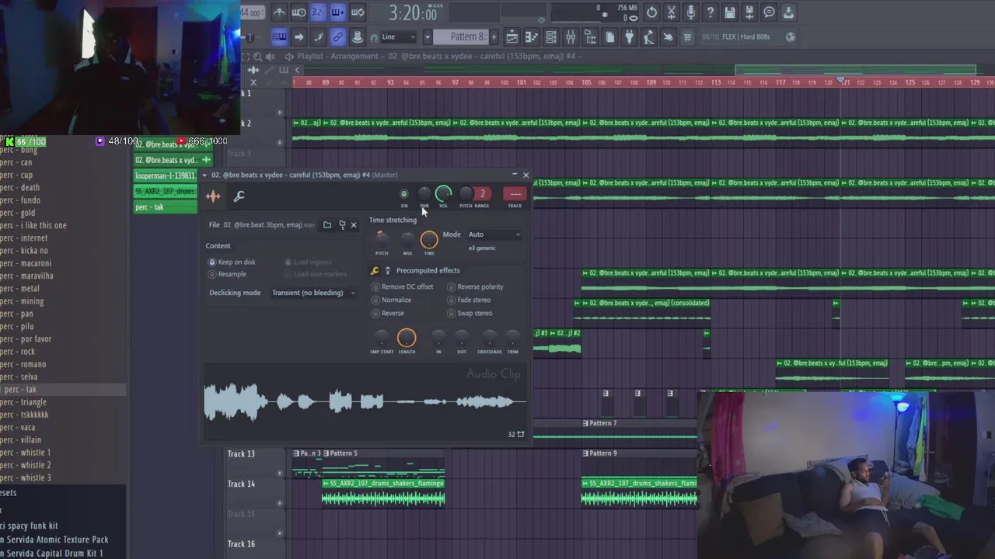Adjust the channel PAN knob
The height and width of the screenshot is (559, 995).
click(424, 194)
